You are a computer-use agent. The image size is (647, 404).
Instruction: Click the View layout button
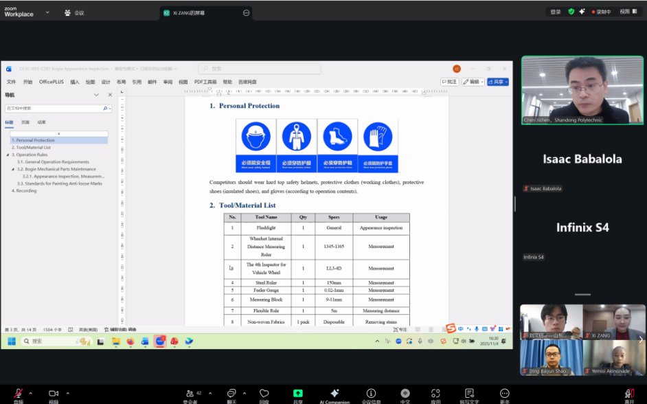[624, 12]
